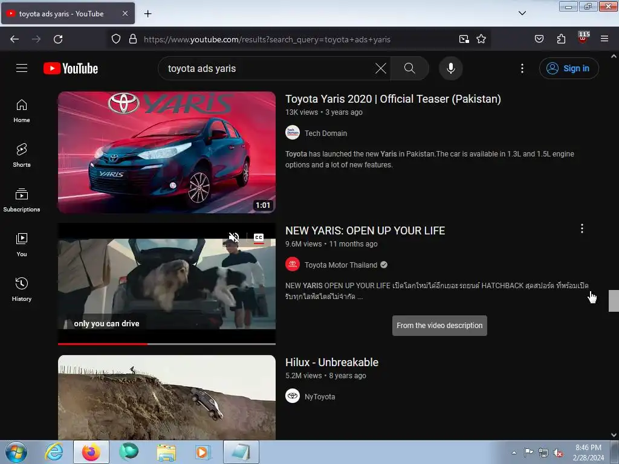
Task: View site info via the padlock icon
Action: 133,39
